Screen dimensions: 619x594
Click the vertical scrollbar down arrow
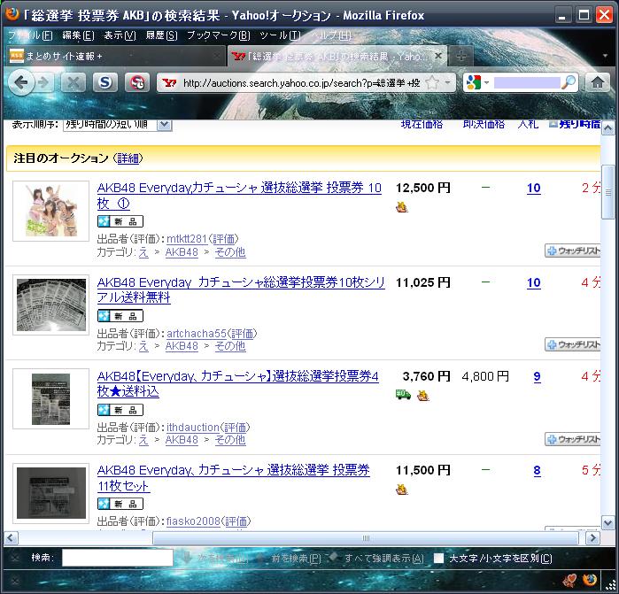608,523
